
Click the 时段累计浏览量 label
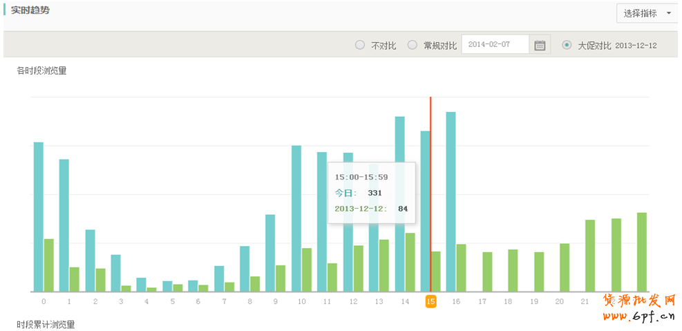point(46,324)
